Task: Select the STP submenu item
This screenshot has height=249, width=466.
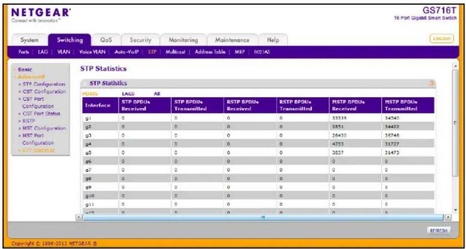Action: (x=152, y=52)
